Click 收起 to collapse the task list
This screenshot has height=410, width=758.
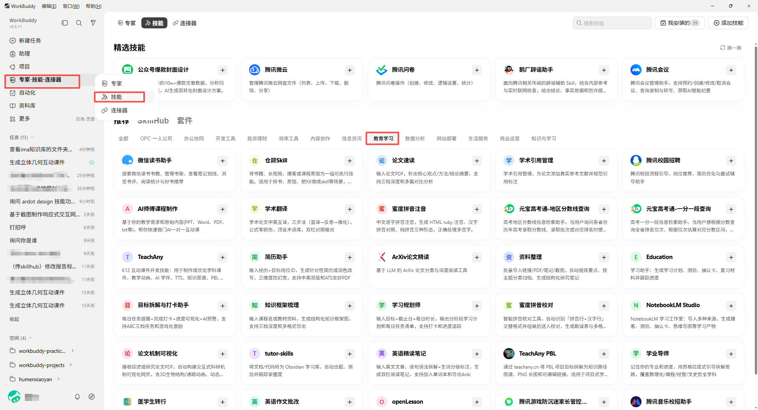click(x=14, y=319)
